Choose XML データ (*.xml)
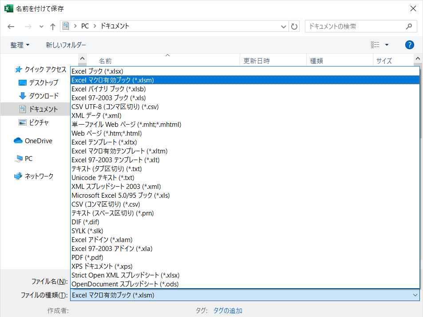 245,116
